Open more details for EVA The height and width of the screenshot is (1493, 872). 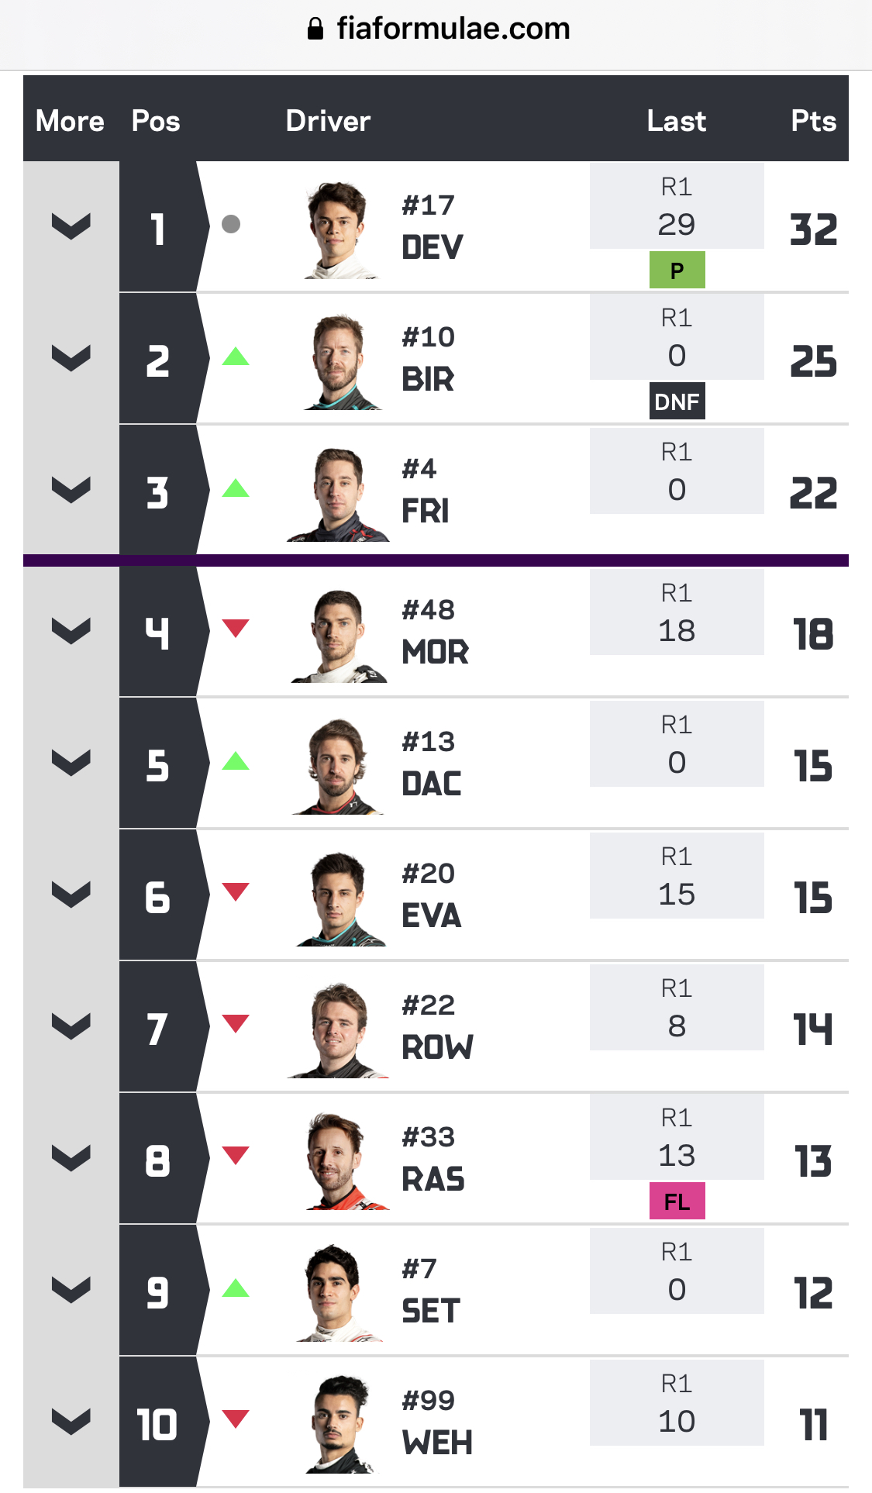click(x=71, y=895)
